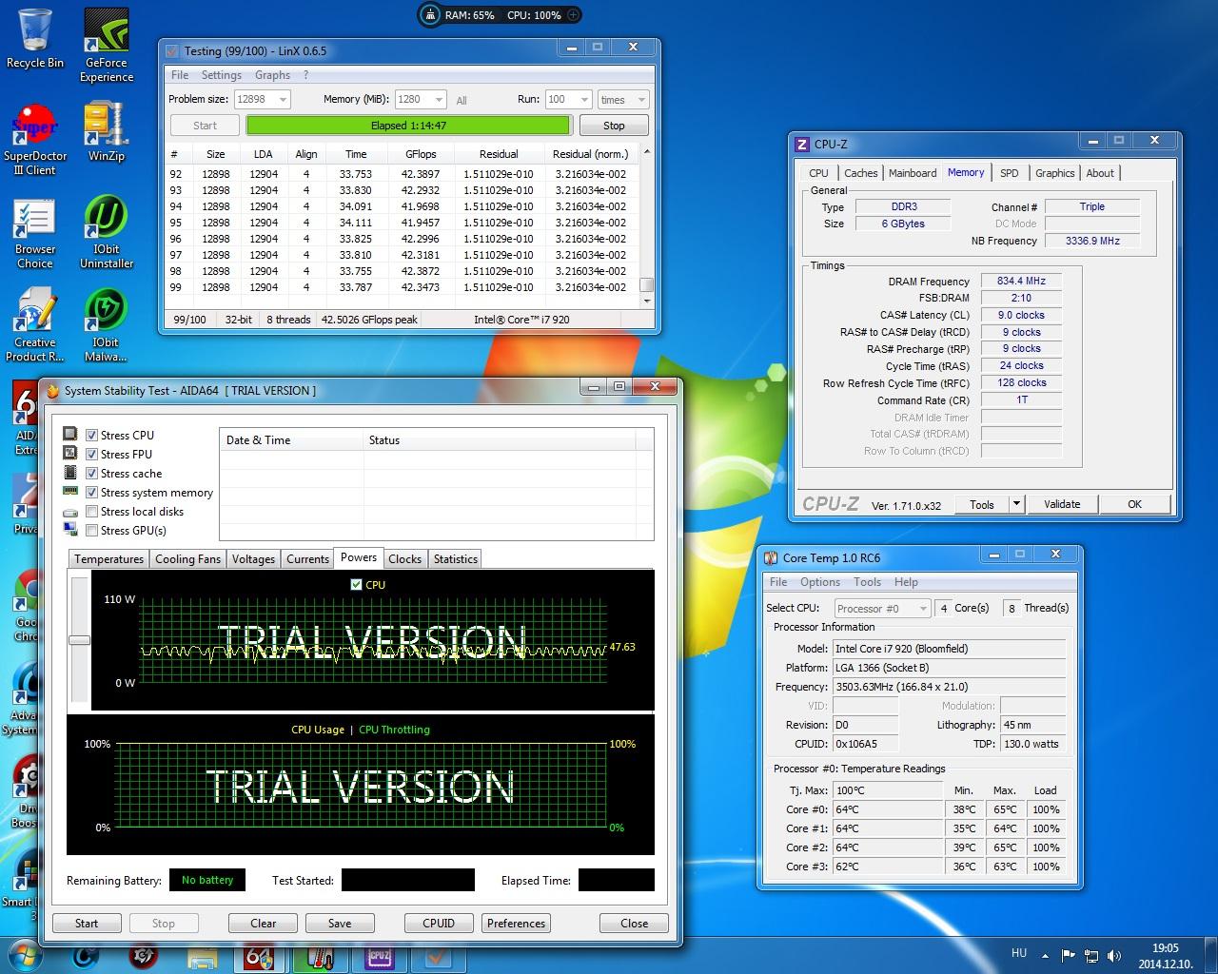This screenshot has height=974, width=1218.
Task: Click the Windows Start orb
Action: point(26,955)
